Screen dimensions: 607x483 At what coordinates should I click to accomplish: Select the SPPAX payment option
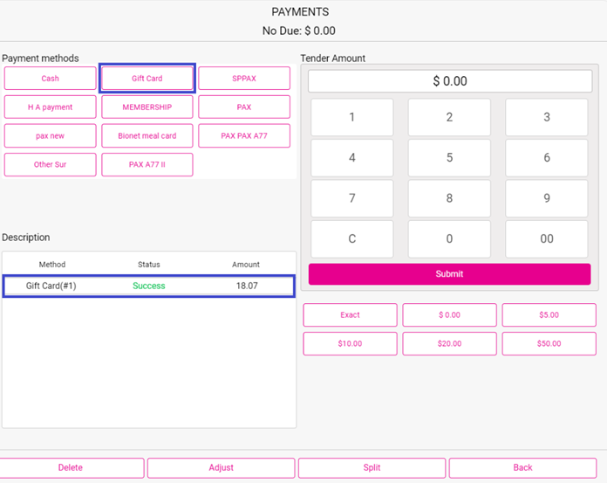244,79
